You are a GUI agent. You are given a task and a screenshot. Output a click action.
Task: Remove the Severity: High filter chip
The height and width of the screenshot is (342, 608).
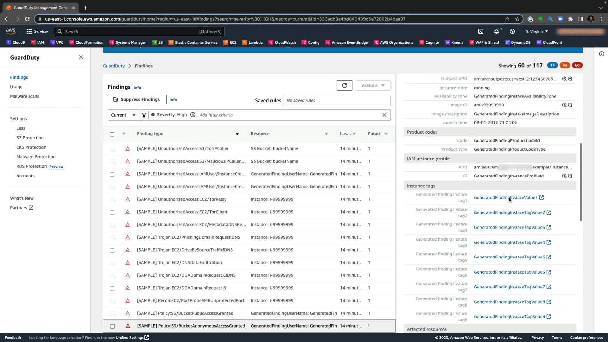(193, 115)
